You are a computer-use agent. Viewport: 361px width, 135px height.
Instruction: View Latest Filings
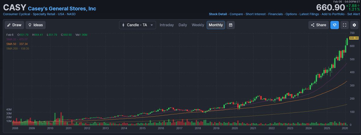310,14
